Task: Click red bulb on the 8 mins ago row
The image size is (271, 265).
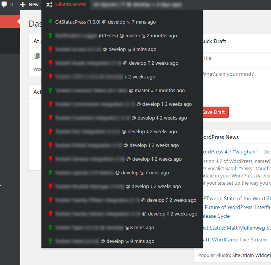Action: coord(50,49)
